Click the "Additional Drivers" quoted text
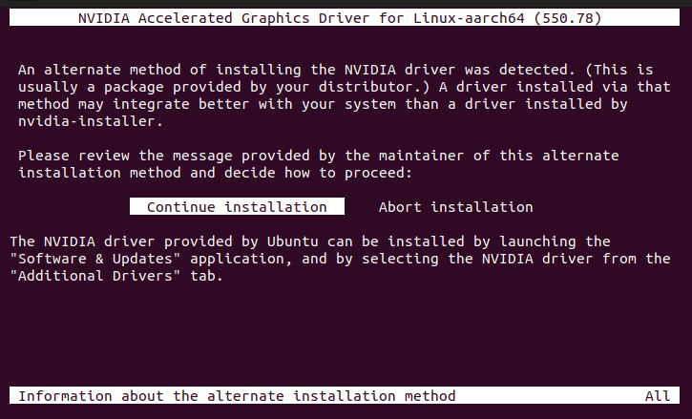 click(89, 276)
